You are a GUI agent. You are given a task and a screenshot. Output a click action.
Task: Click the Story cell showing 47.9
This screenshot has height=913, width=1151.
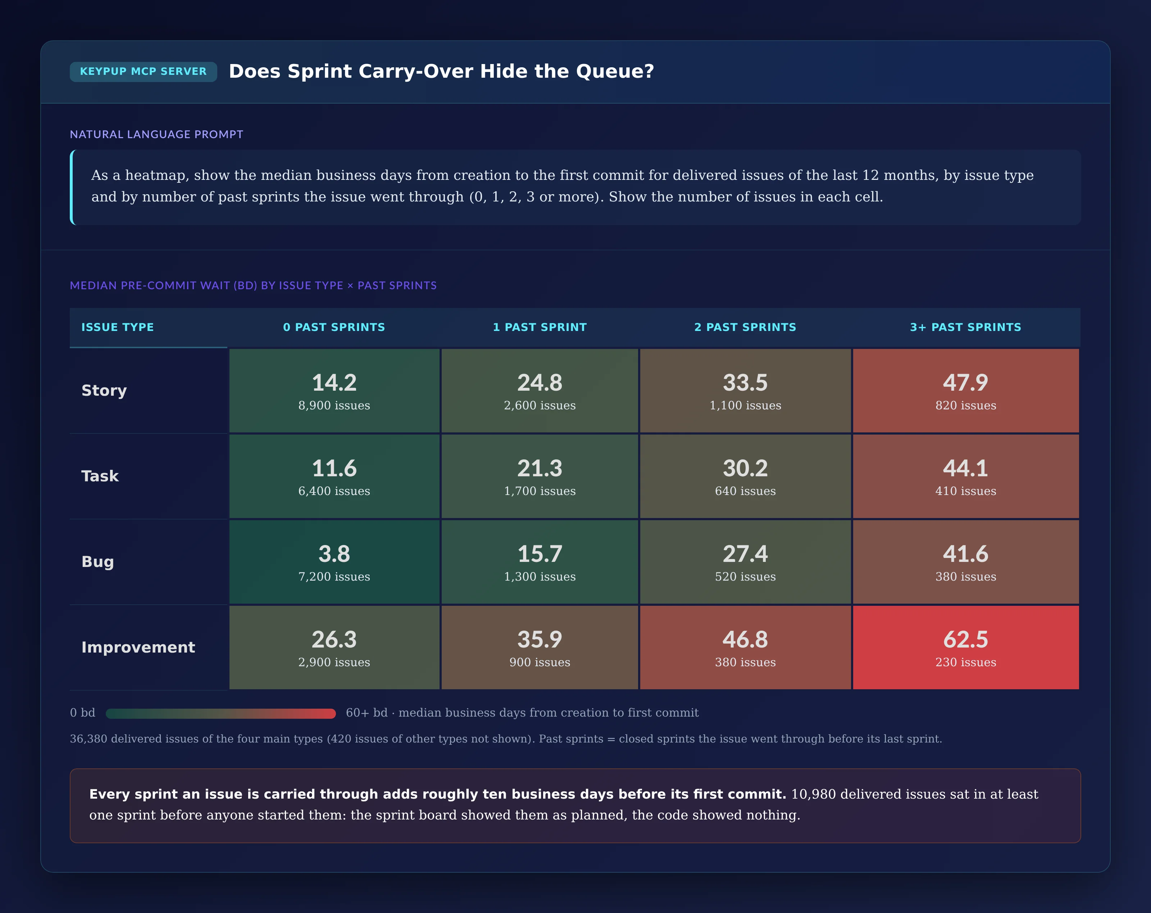point(966,391)
